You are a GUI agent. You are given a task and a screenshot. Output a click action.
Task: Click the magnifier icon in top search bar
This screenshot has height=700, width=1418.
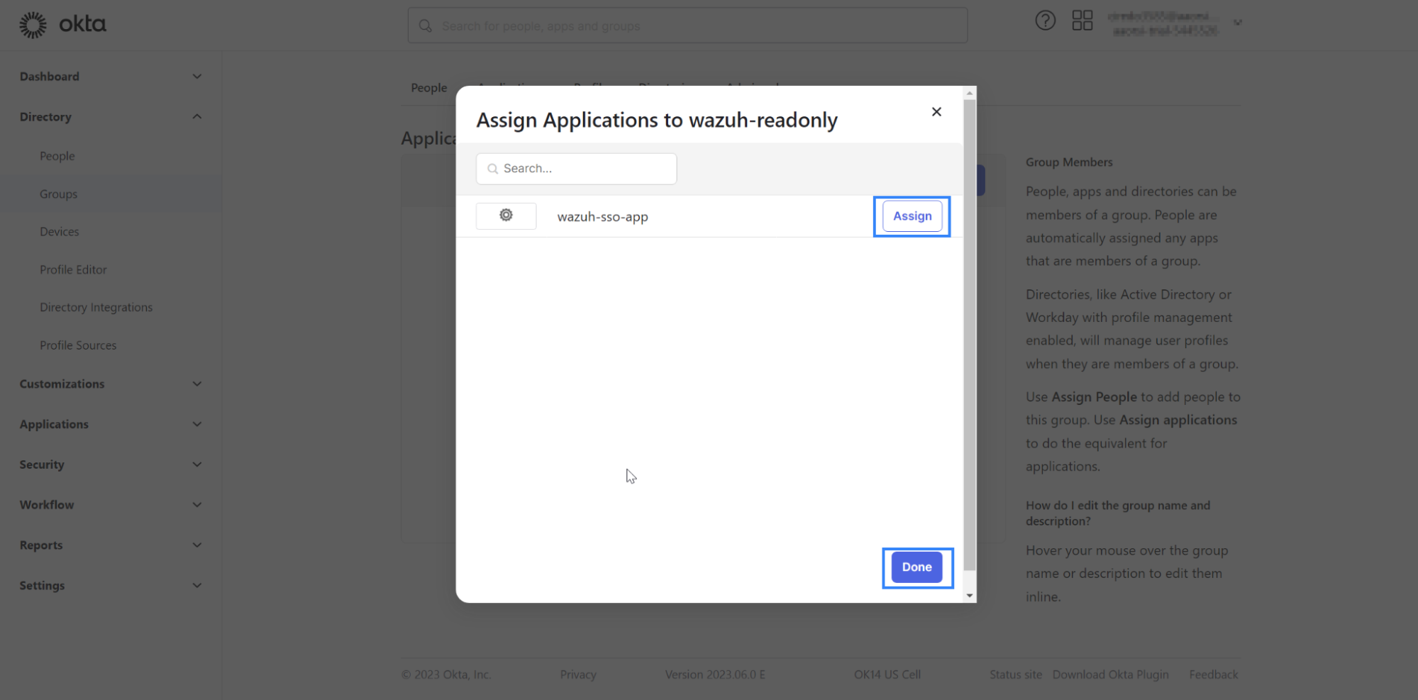[x=425, y=26]
